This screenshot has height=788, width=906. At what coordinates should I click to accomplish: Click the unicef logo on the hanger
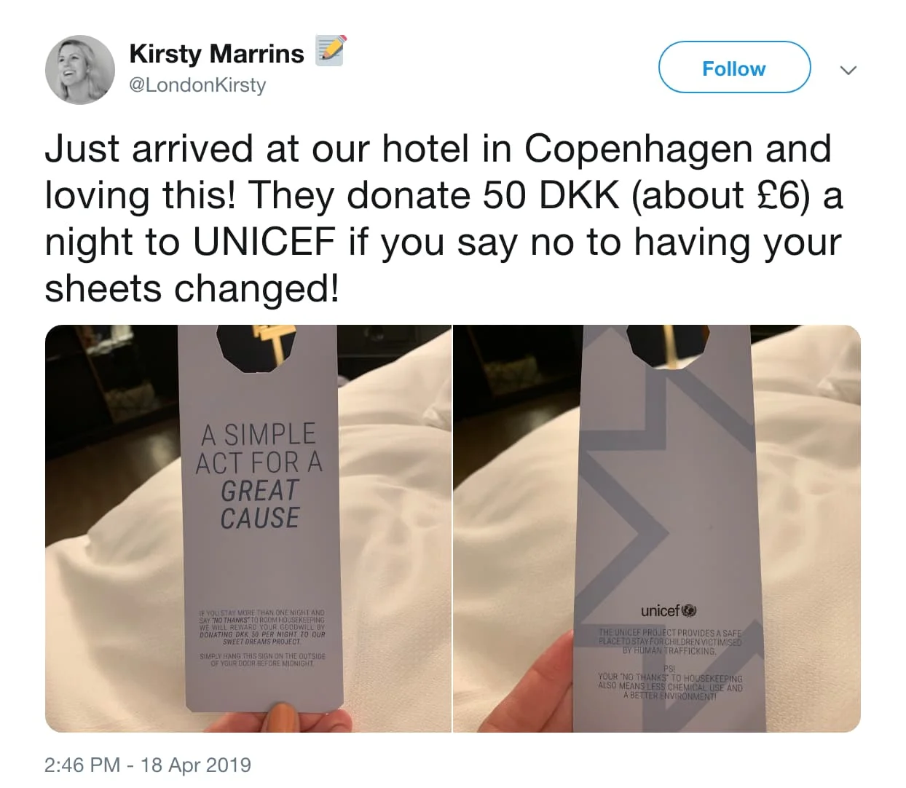coord(668,610)
